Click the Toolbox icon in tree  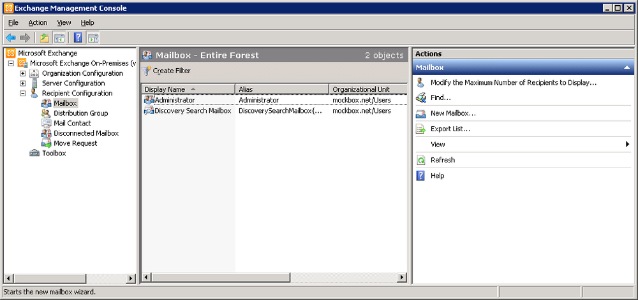34,153
